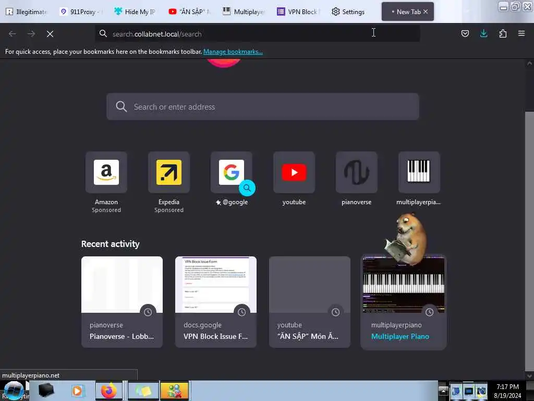The width and height of the screenshot is (534, 401).
Task: Open the taskbar clock showing 7:17 PM
Action: coord(507,391)
